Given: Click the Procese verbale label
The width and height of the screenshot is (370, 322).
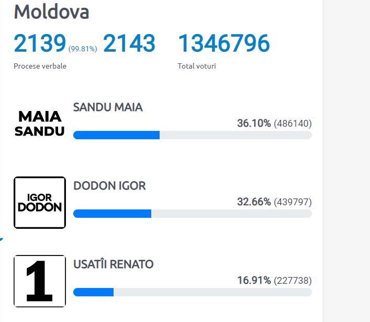Looking at the screenshot, I should (x=40, y=66).
